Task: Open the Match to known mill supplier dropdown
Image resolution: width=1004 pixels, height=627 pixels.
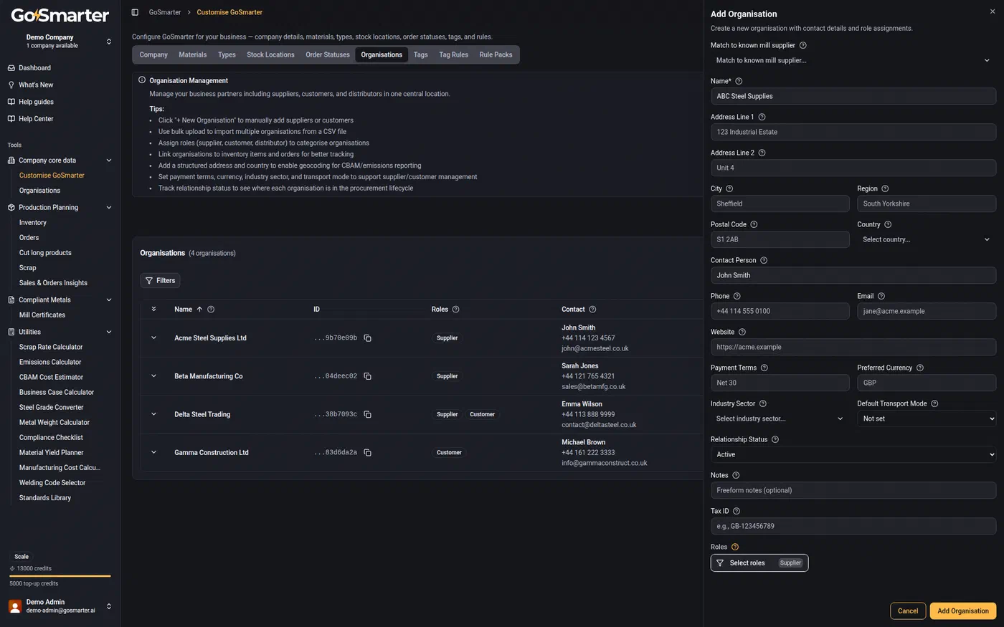Action: [x=853, y=60]
